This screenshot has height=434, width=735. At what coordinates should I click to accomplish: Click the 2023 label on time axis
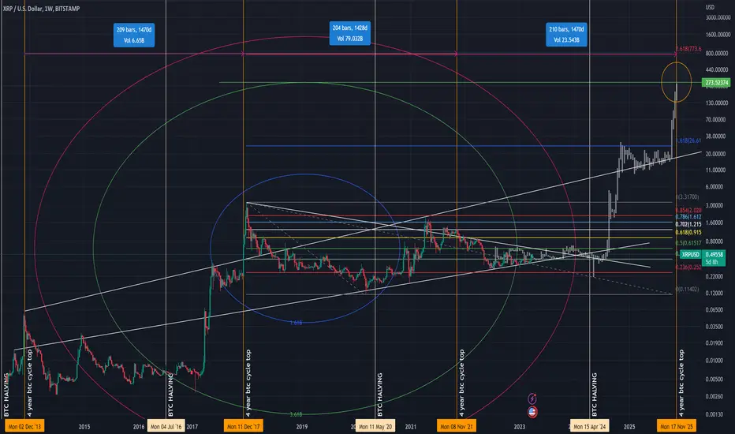(x=520, y=426)
